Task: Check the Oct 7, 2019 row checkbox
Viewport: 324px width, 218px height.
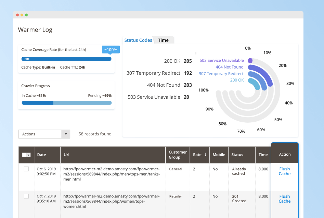Action: coord(26,196)
